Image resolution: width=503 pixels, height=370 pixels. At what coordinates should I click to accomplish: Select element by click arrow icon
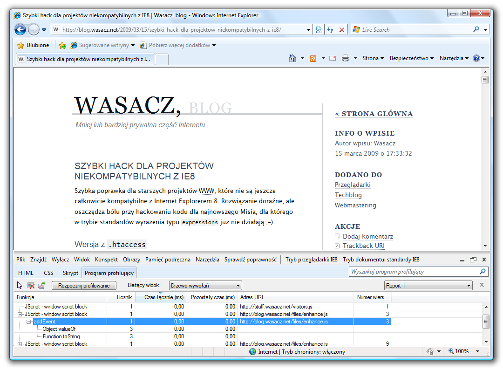click(20, 285)
